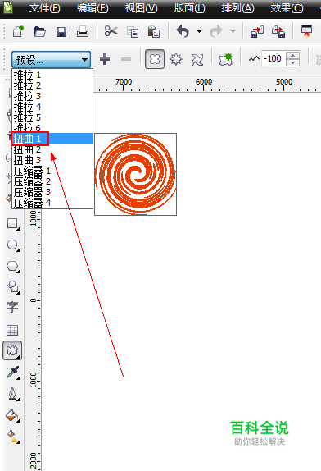Open the 效果(C) menu
This screenshot has width=321, height=471.
click(287, 8)
